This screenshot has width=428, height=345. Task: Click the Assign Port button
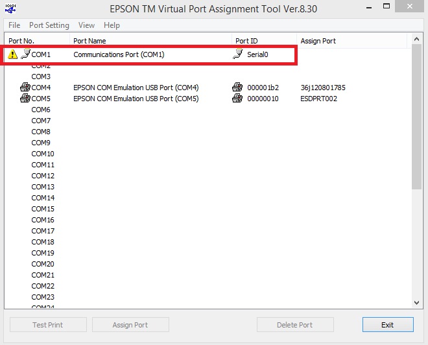(130, 324)
